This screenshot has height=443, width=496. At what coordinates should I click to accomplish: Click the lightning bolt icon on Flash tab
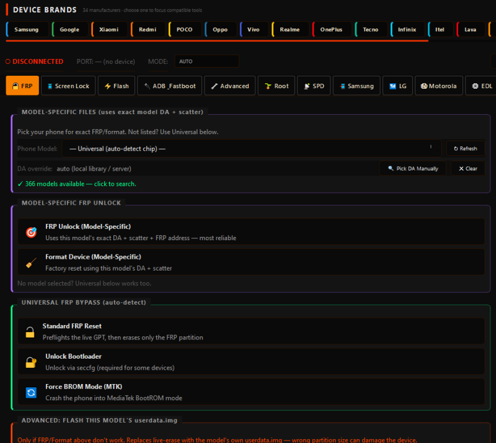(x=107, y=86)
